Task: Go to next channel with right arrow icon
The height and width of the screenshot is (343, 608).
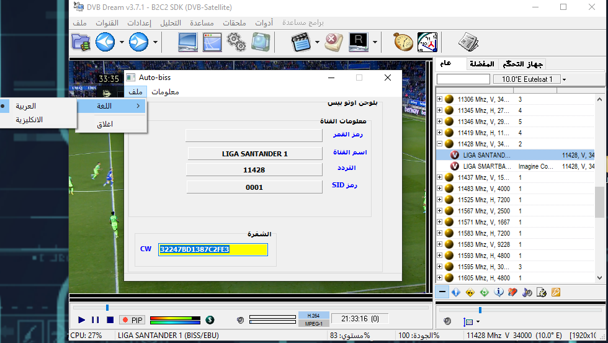Action: pyautogui.click(x=139, y=42)
